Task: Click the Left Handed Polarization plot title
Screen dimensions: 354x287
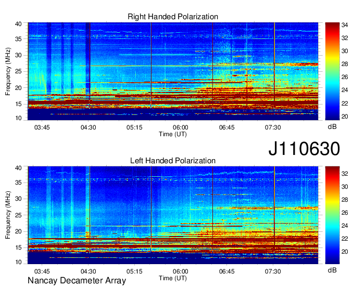Action: pos(173,161)
